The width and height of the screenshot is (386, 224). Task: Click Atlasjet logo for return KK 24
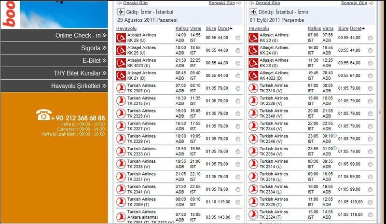pos(253,50)
